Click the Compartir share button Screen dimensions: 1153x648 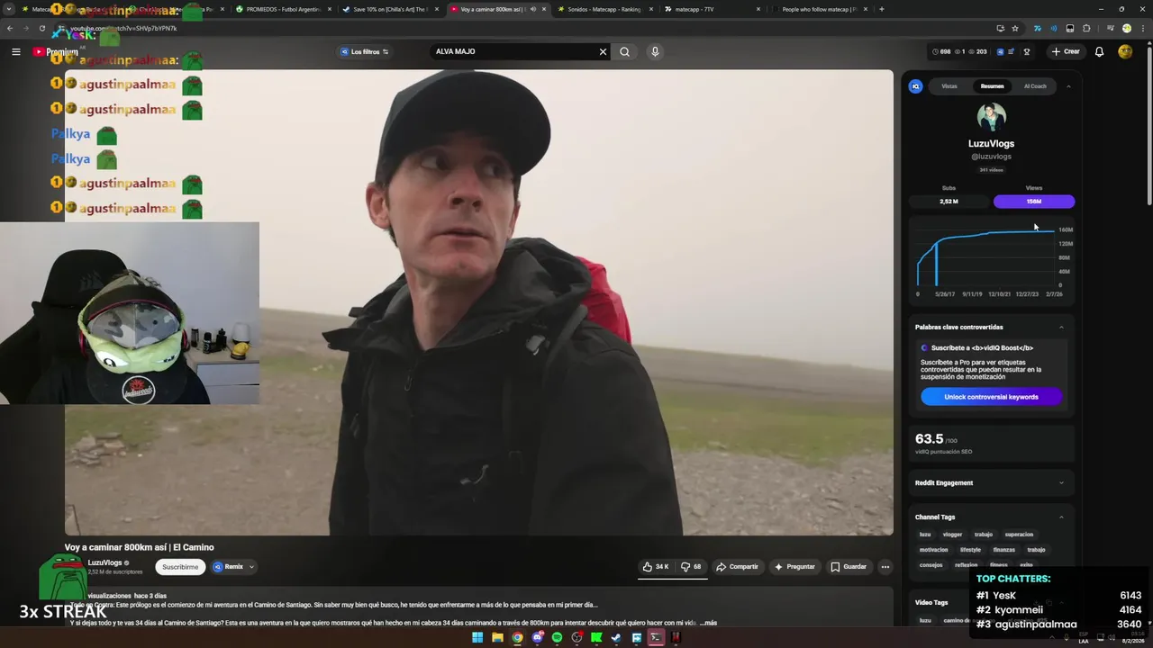[737, 567]
